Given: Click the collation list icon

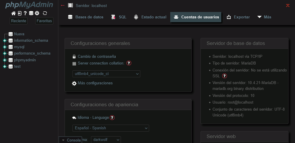Looking at the screenshot, I should click(x=74, y=63).
